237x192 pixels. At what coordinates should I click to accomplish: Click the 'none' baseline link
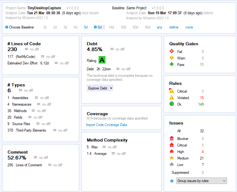click(x=189, y=27)
